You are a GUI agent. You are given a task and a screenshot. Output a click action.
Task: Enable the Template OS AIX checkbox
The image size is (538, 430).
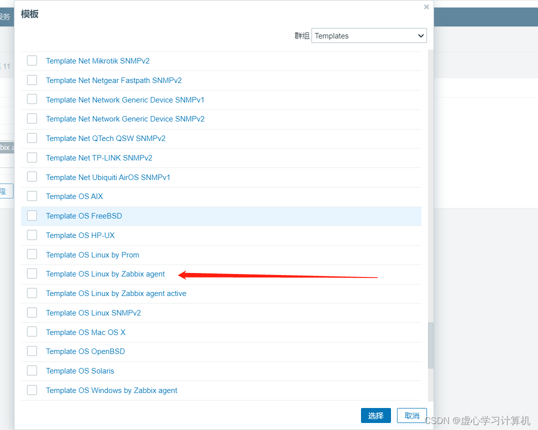32,196
